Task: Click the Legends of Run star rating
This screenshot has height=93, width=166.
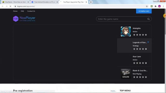Action: click(x=140, y=49)
